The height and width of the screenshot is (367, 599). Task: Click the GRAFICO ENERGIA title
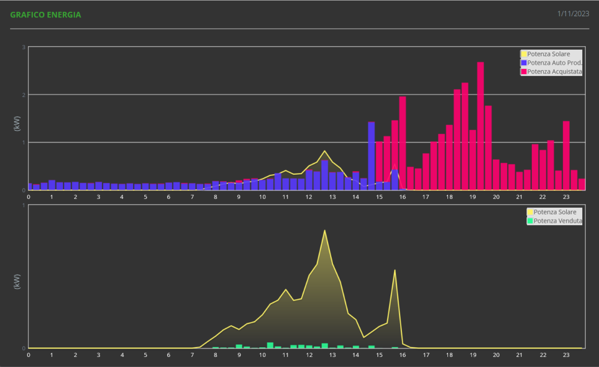(46, 15)
